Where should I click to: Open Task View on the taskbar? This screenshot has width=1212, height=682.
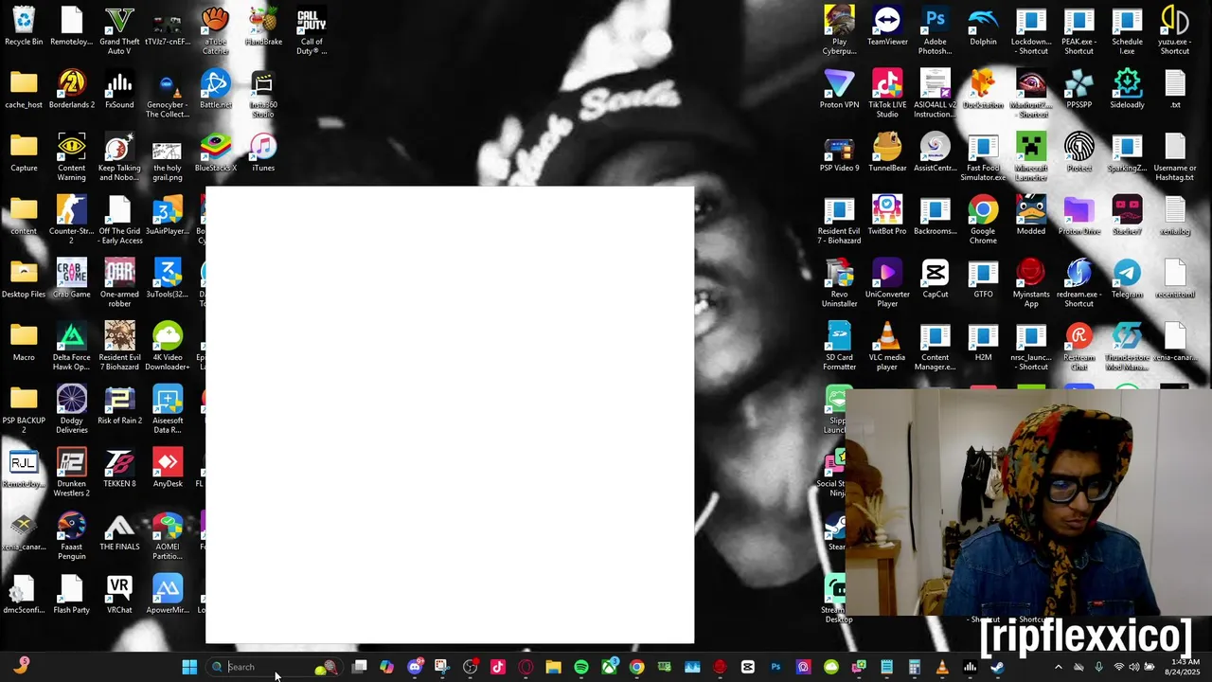click(360, 667)
